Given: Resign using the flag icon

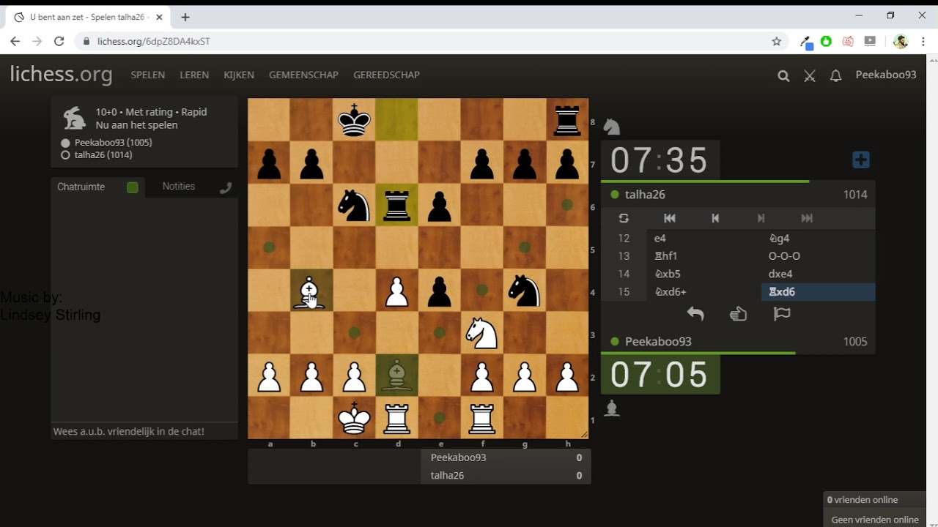Looking at the screenshot, I should pos(782,314).
